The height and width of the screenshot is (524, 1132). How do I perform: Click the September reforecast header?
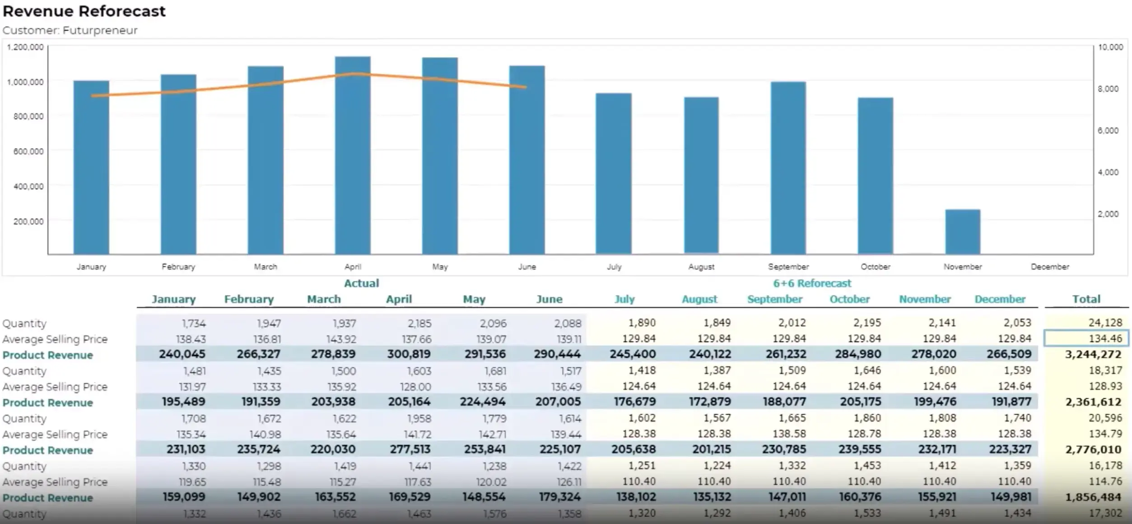[775, 299]
